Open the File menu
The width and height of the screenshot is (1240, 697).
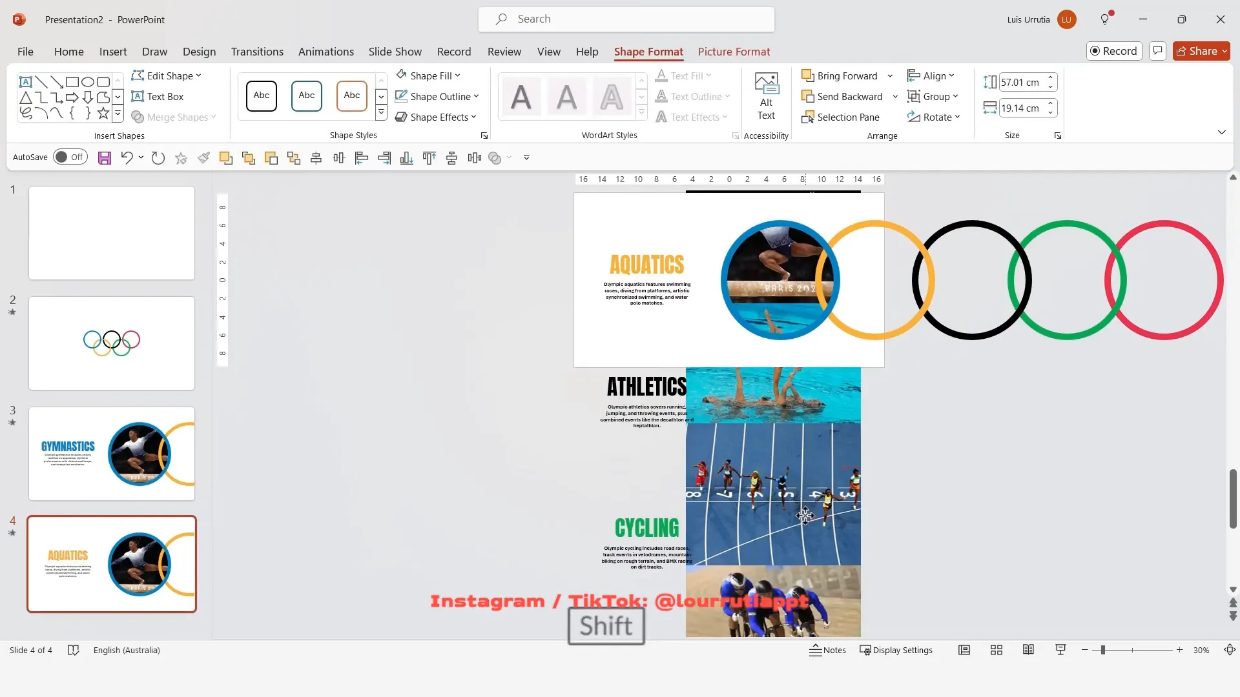point(25,52)
